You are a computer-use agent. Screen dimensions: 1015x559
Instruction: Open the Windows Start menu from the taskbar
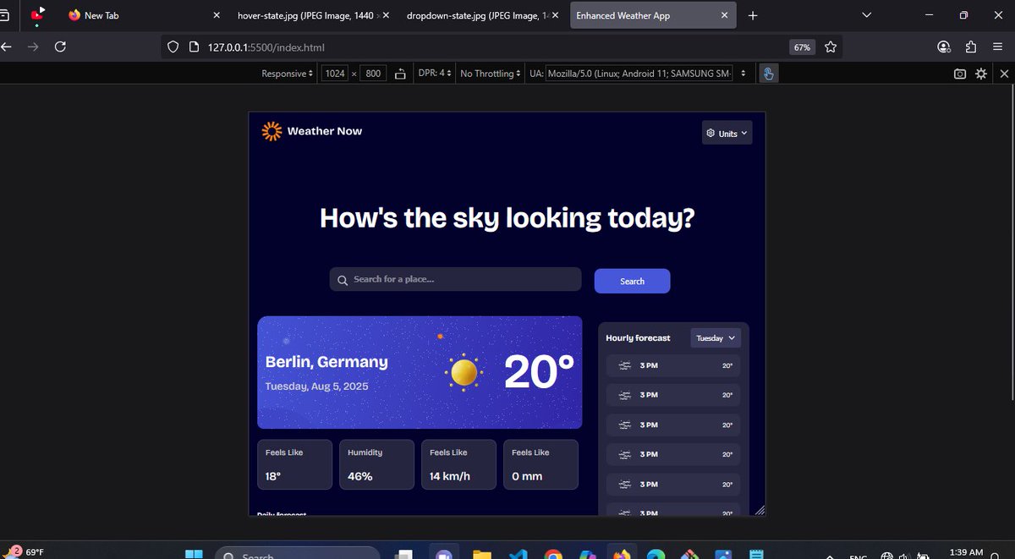click(194, 554)
